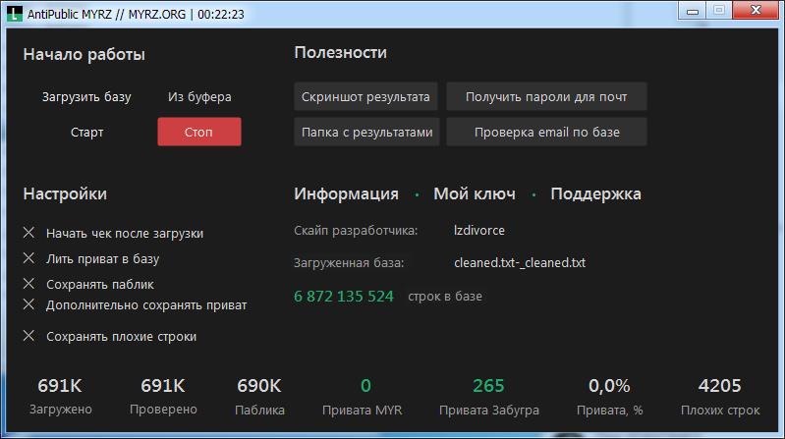The image size is (785, 439).
Task: Start checking with Старт button
Action: pyautogui.click(x=86, y=133)
